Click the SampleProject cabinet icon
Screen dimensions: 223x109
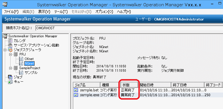click(x=15, y=68)
